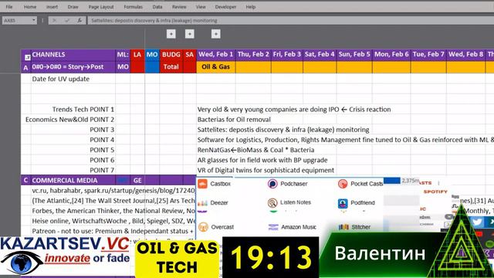This screenshot has width=494, height=278.
Task: Open the Castbox podcast link
Action: click(215, 184)
